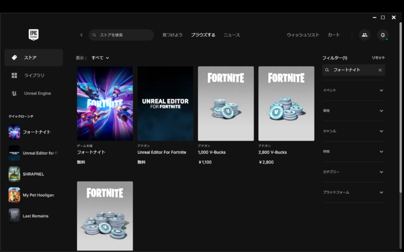
Task: Expand the プラットフォーム filter section
Action: pos(353,192)
